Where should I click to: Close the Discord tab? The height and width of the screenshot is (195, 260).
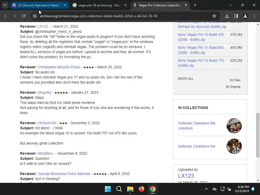pyautogui.click(x=65, y=5)
